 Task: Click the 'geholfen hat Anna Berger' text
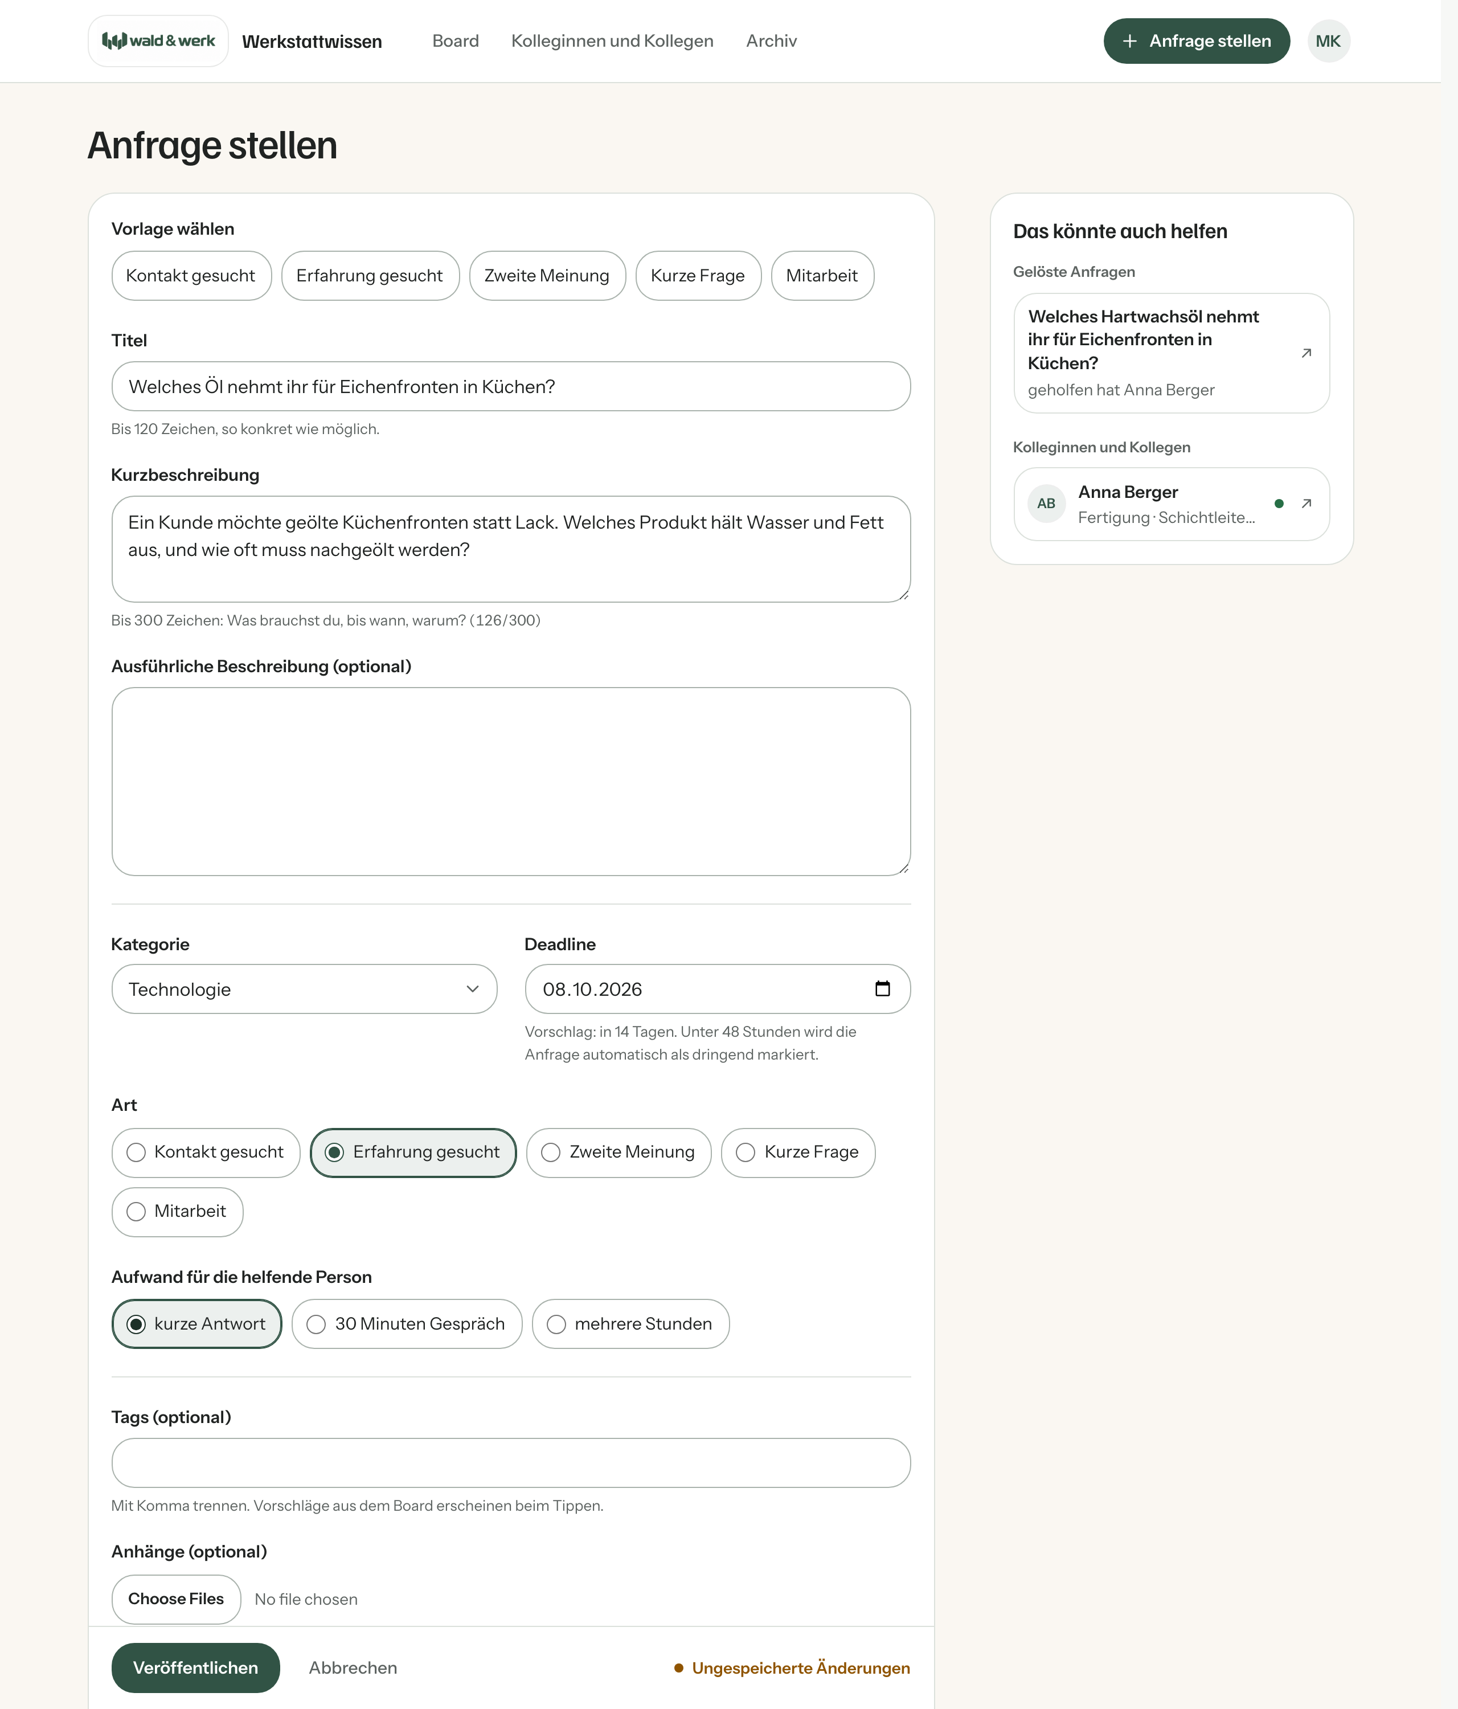click(x=1121, y=390)
